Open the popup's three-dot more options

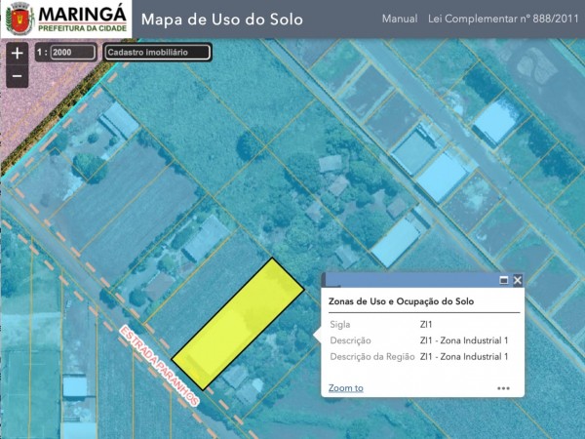pos(503,388)
